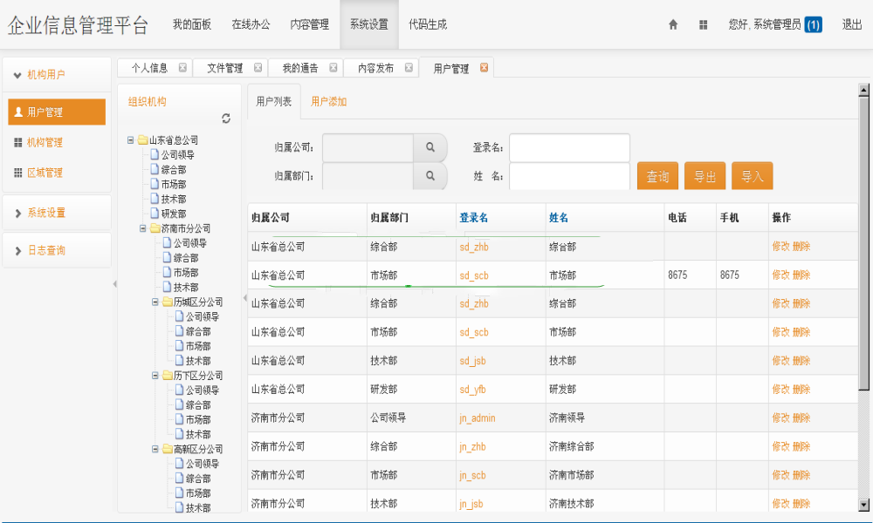Click the 山东省总公司 folder icon in tree
This screenshot has width=873, height=523.
click(x=142, y=140)
